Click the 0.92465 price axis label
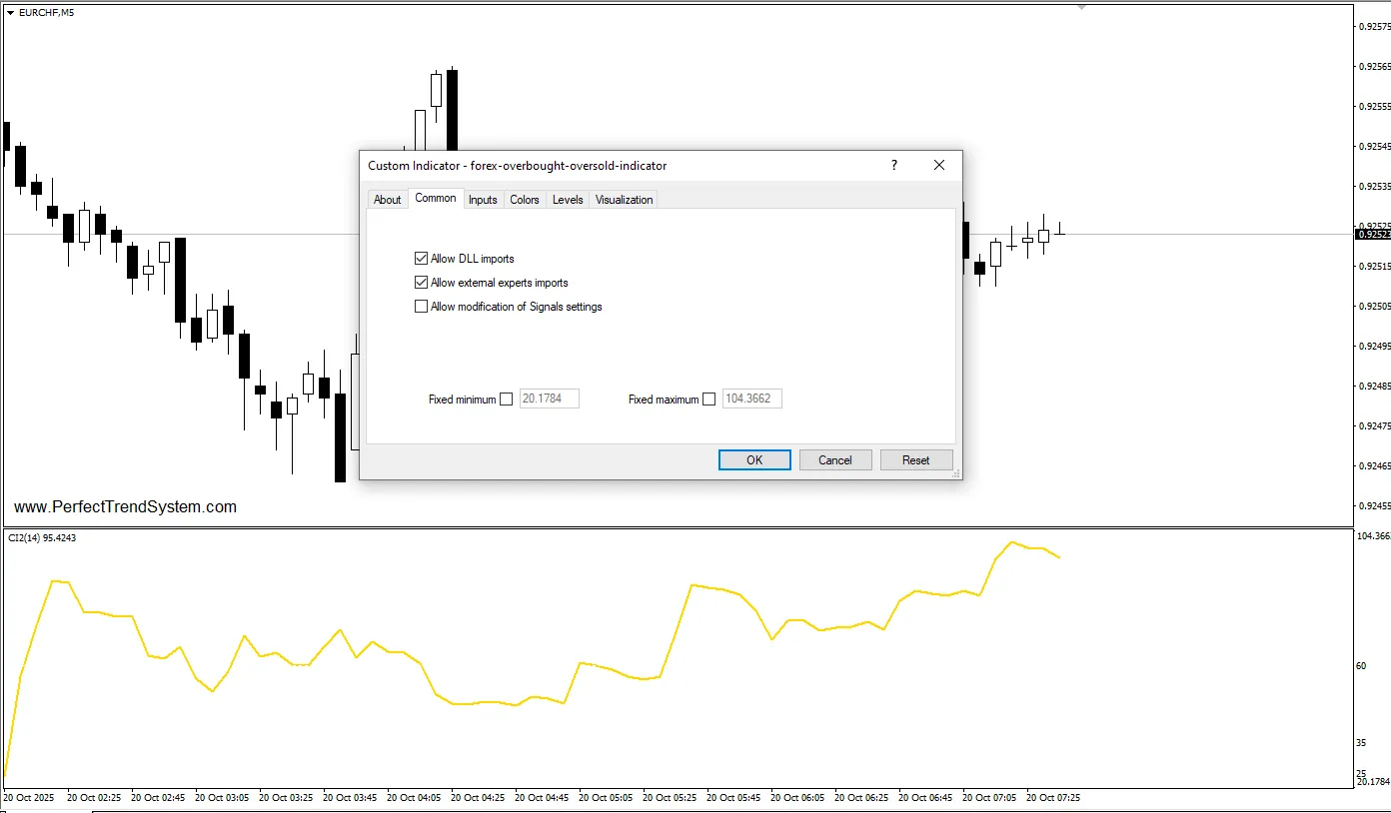Viewport: 1391px width, 813px height. coord(1375,465)
